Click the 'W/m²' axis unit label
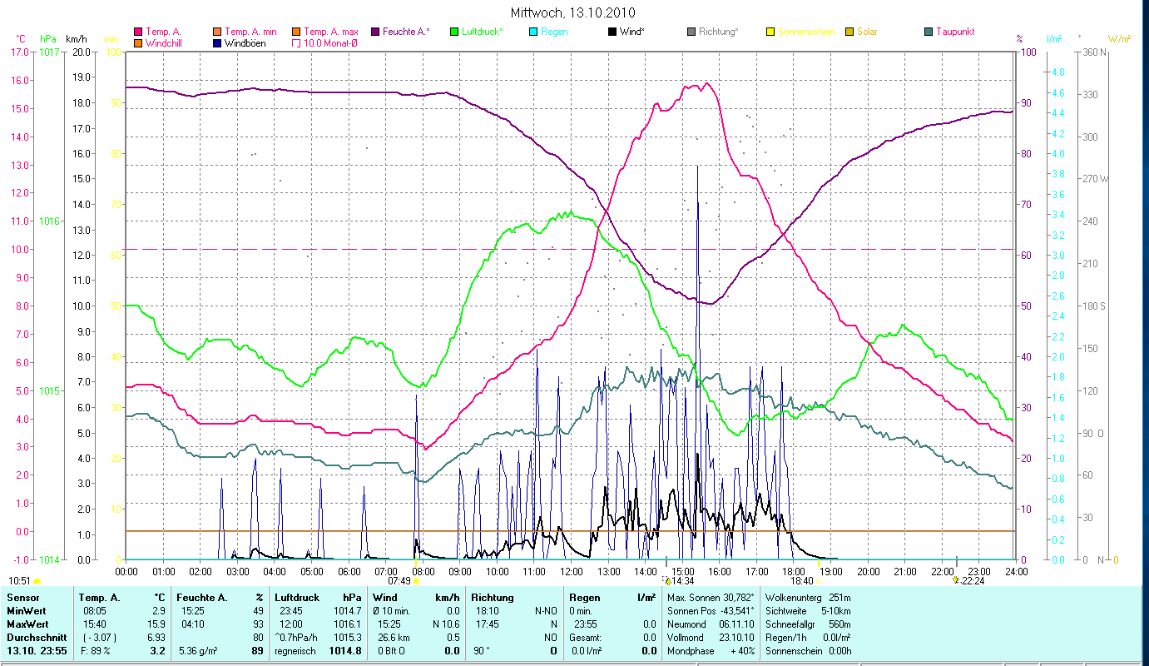This screenshot has width=1149, height=666. tap(1119, 39)
